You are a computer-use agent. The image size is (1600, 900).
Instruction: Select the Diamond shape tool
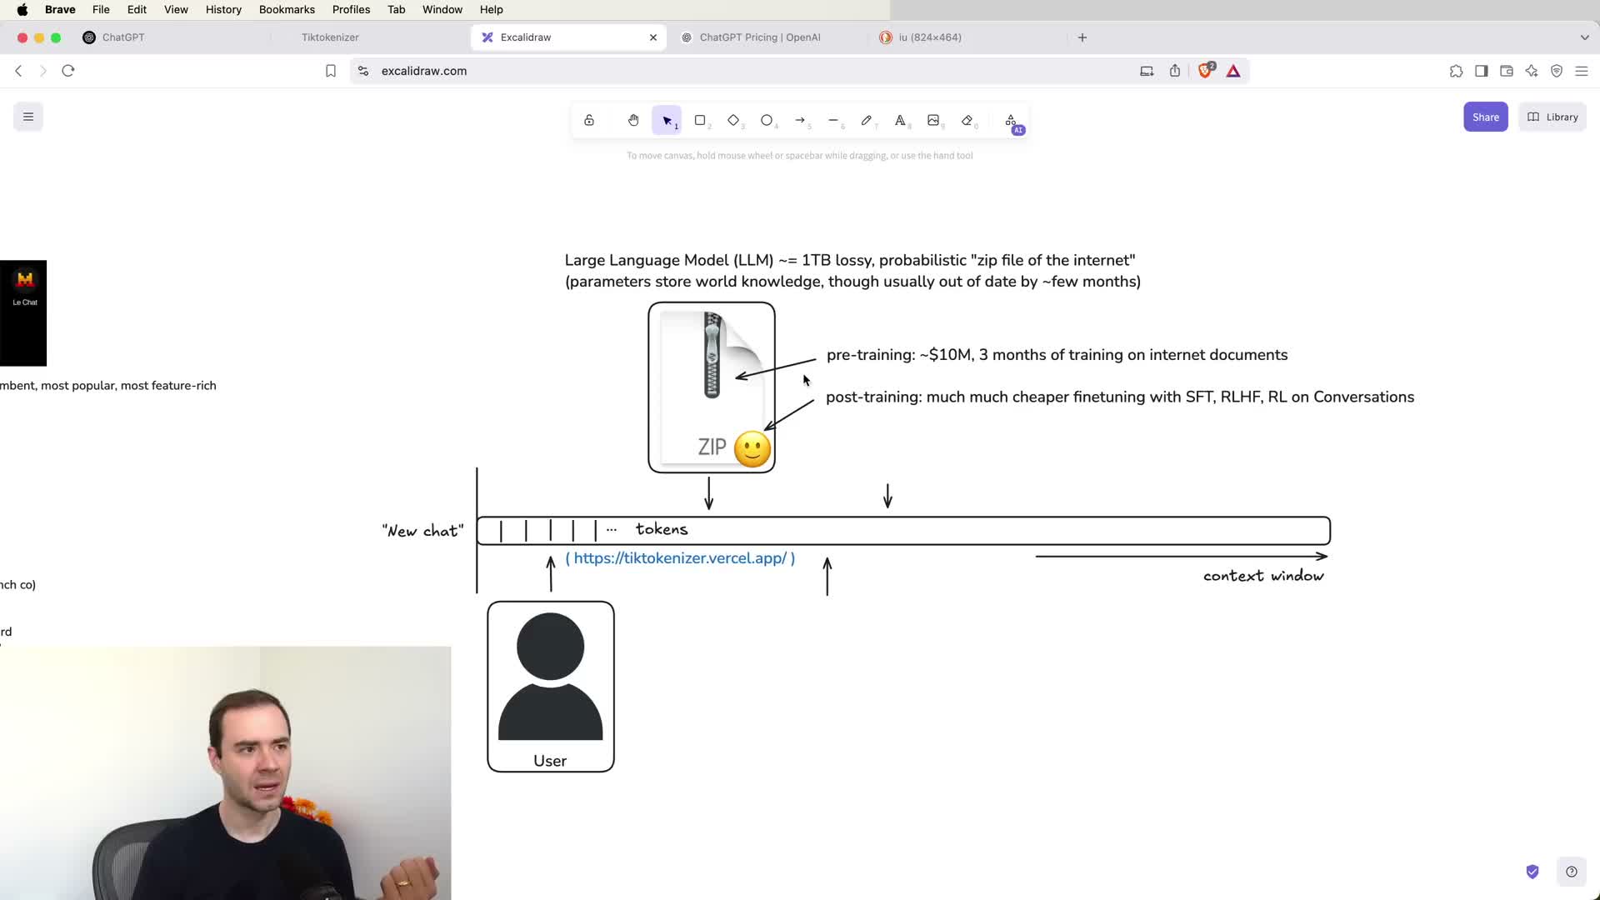tap(733, 120)
